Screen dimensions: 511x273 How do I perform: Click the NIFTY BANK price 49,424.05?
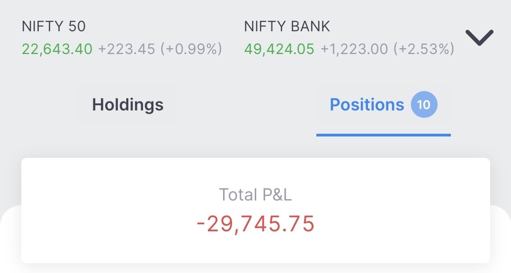click(x=279, y=49)
